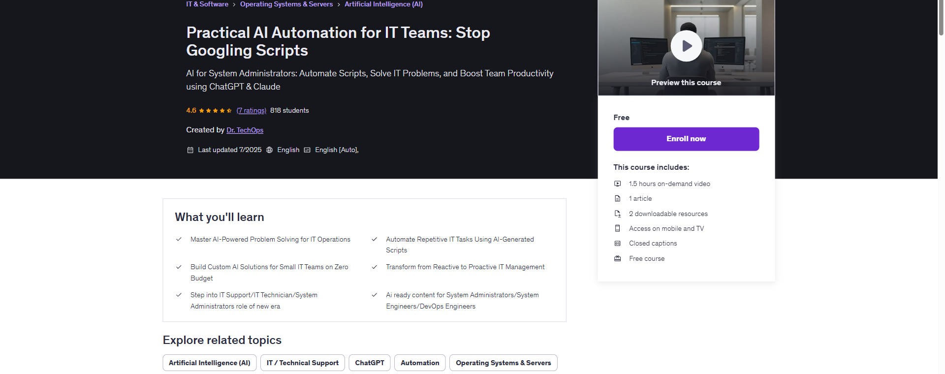
Task: Select the IT / Technical Support topic chip
Action: (302, 363)
